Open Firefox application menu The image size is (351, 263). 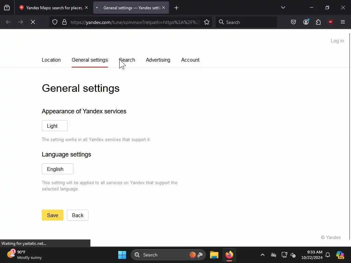[x=342, y=22]
